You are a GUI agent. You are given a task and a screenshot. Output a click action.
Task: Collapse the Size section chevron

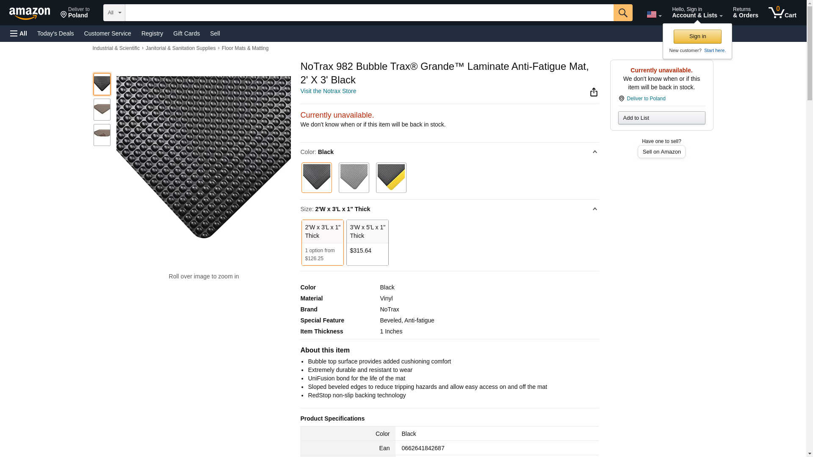click(x=595, y=209)
